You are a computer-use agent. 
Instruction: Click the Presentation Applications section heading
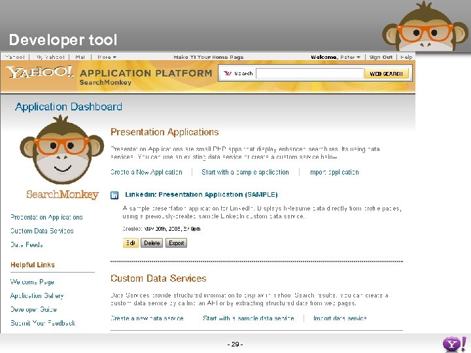[165, 132]
